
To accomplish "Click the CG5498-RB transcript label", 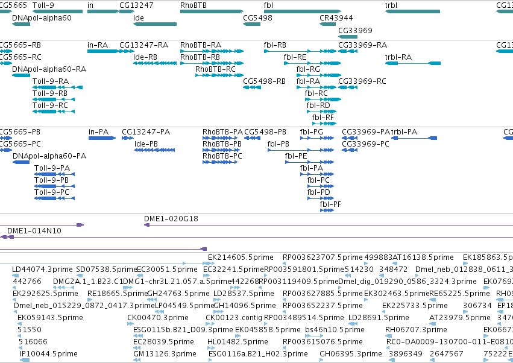I will (x=264, y=81).
